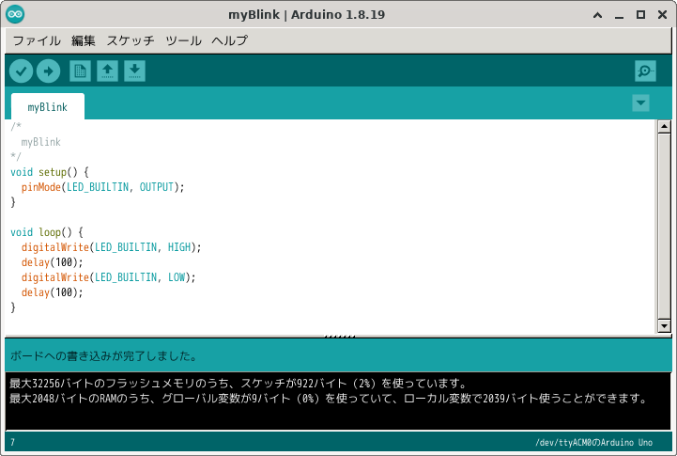Click the pinMode(LED_BUILTIN, OUTPUT); line
Screen dimensions: 677x456
[x=102, y=187]
